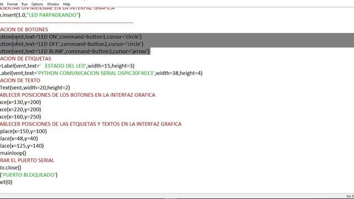Open the Window menu
This screenshot has width=354, height=199.
click(53, 4)
